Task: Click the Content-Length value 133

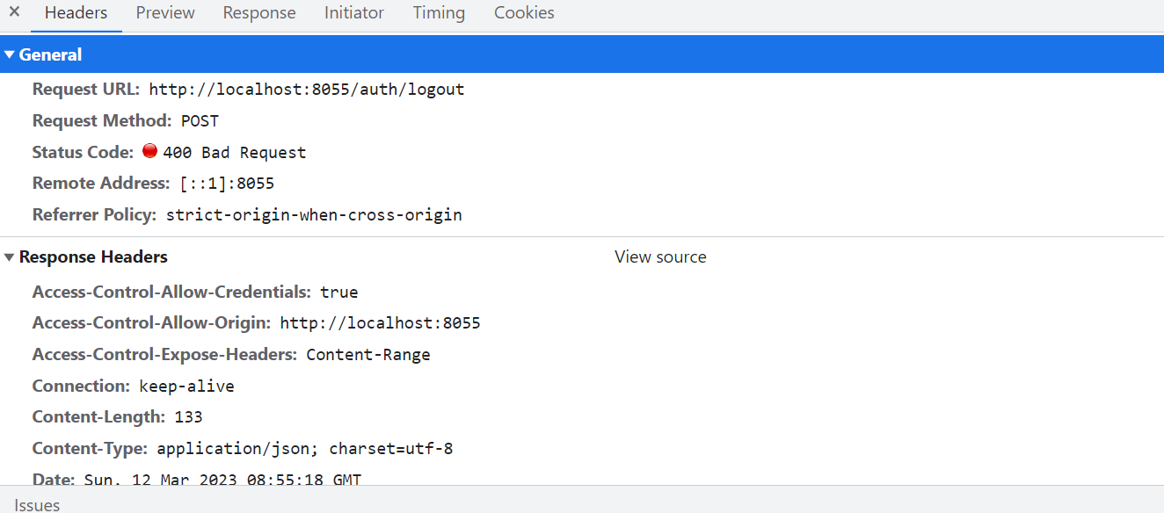Action: 188,416
